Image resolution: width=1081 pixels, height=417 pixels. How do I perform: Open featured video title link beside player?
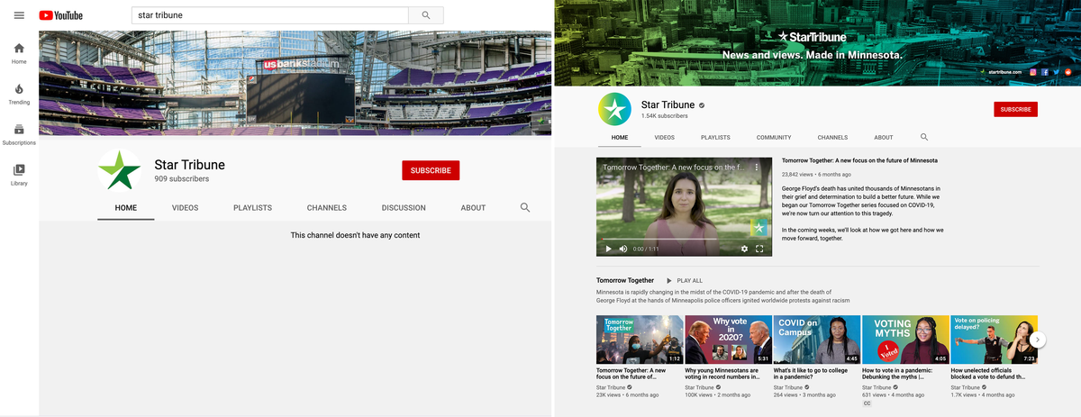(859, 160)
